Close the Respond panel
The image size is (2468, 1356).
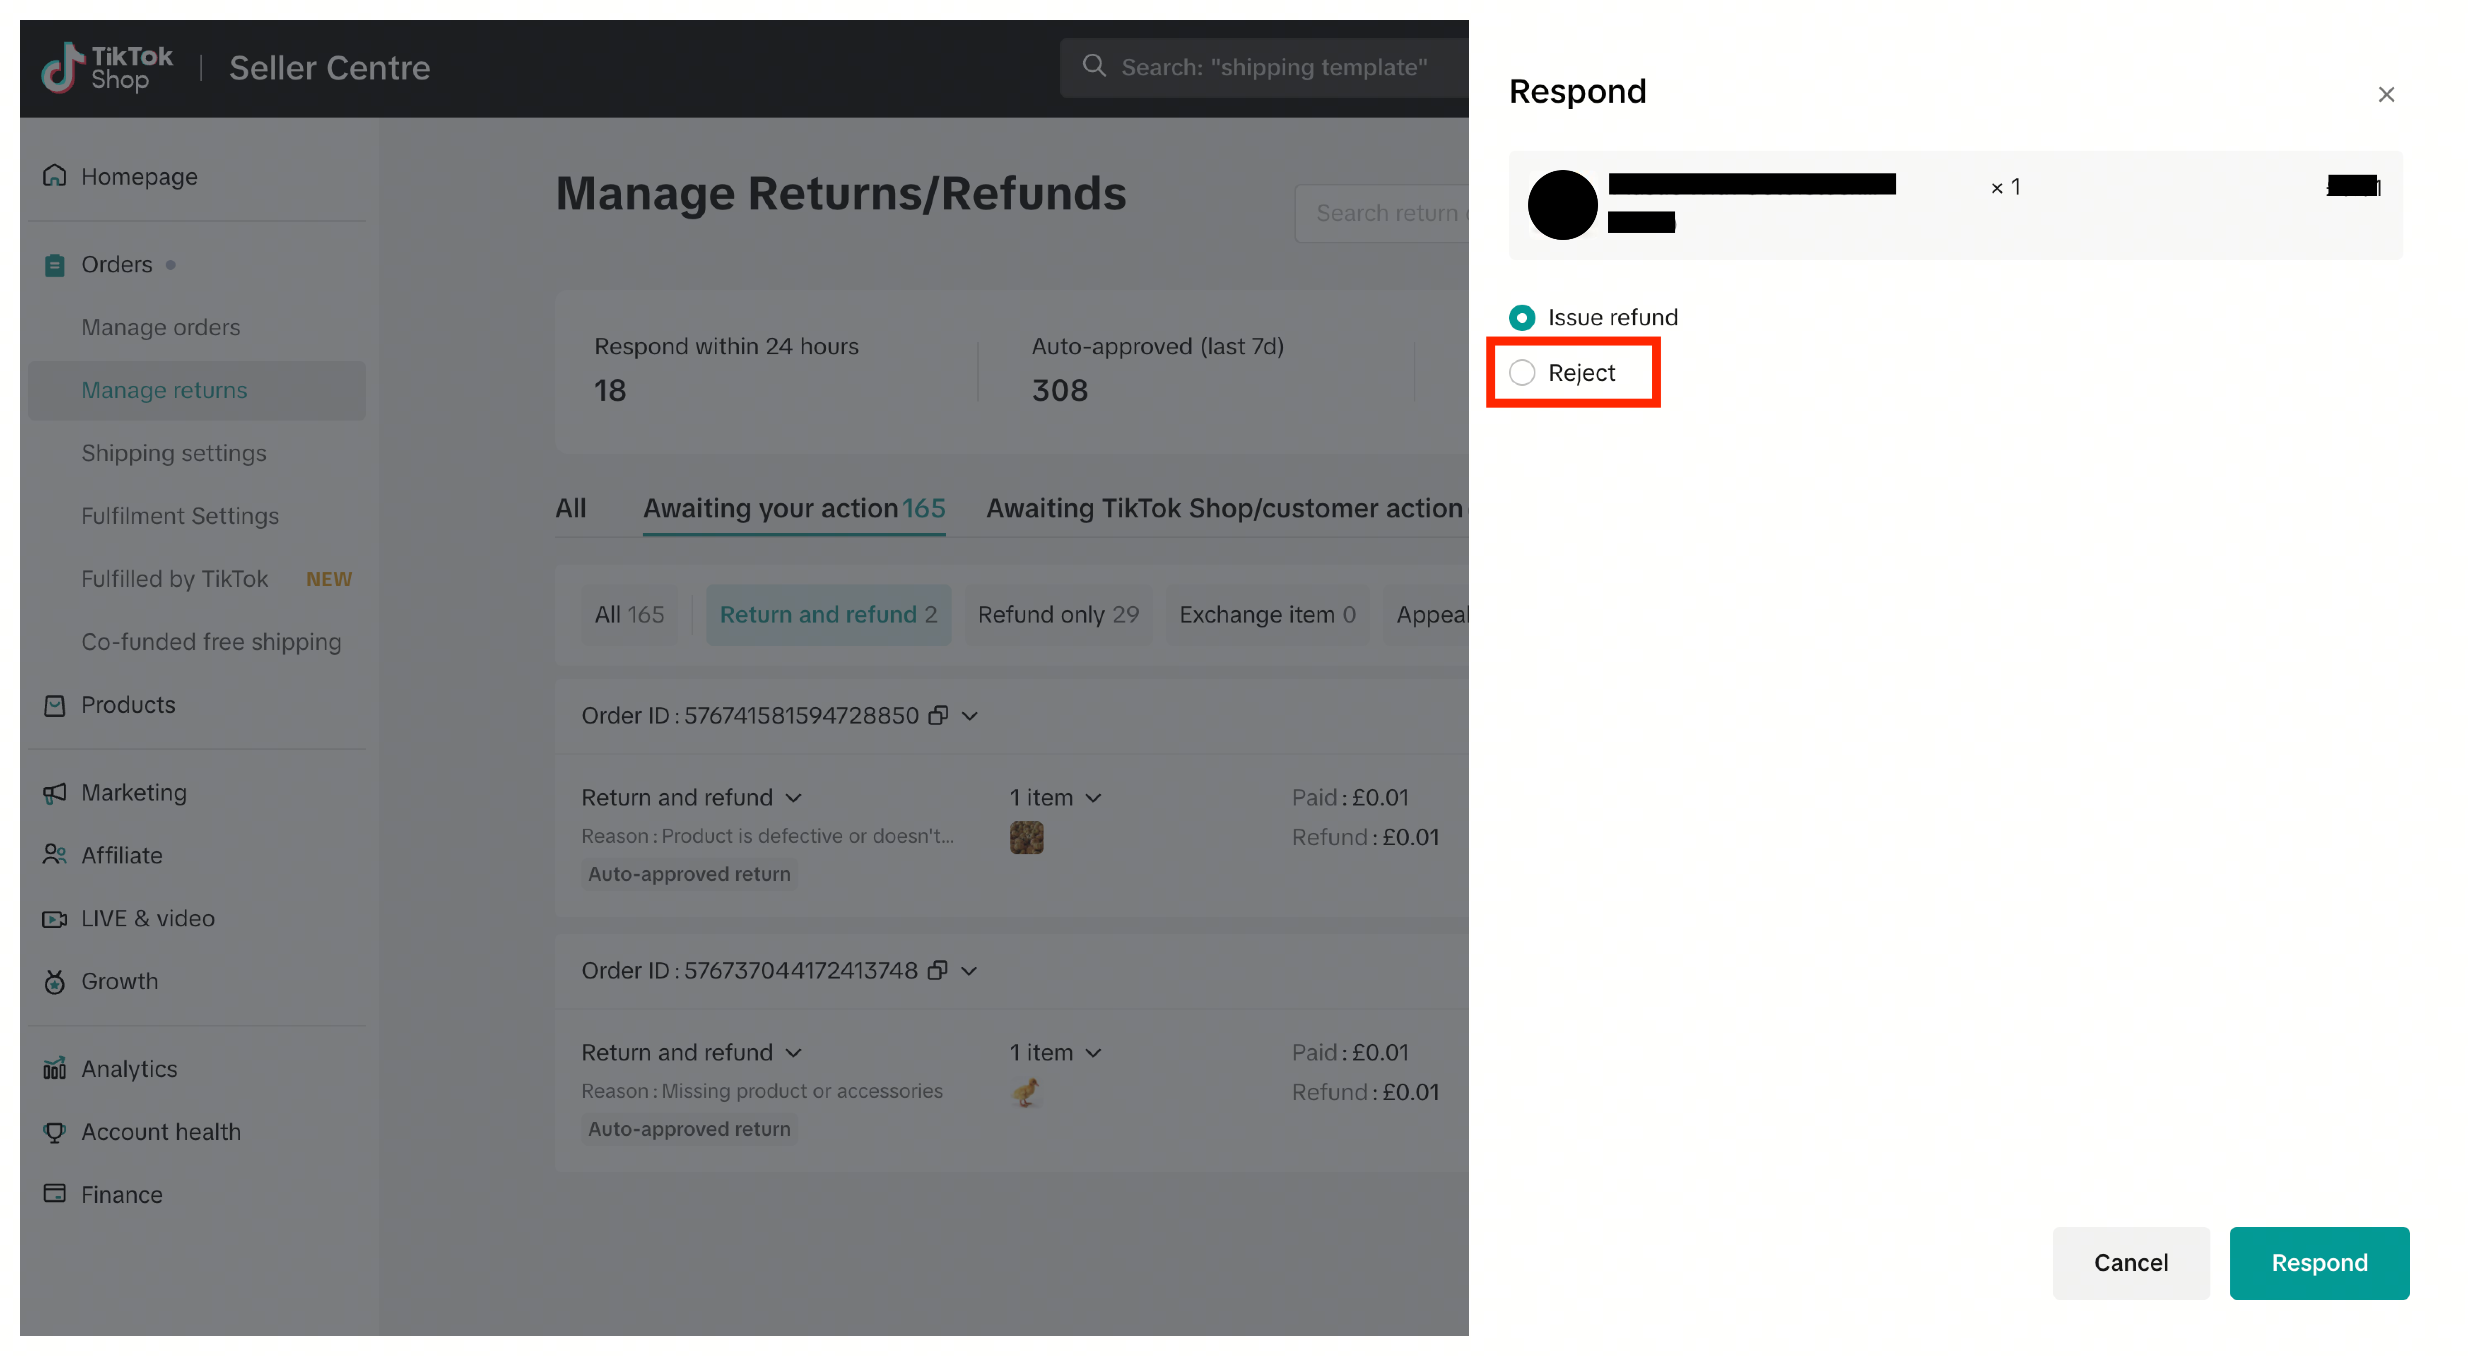pyautogui.click(x=2386, y=94)
